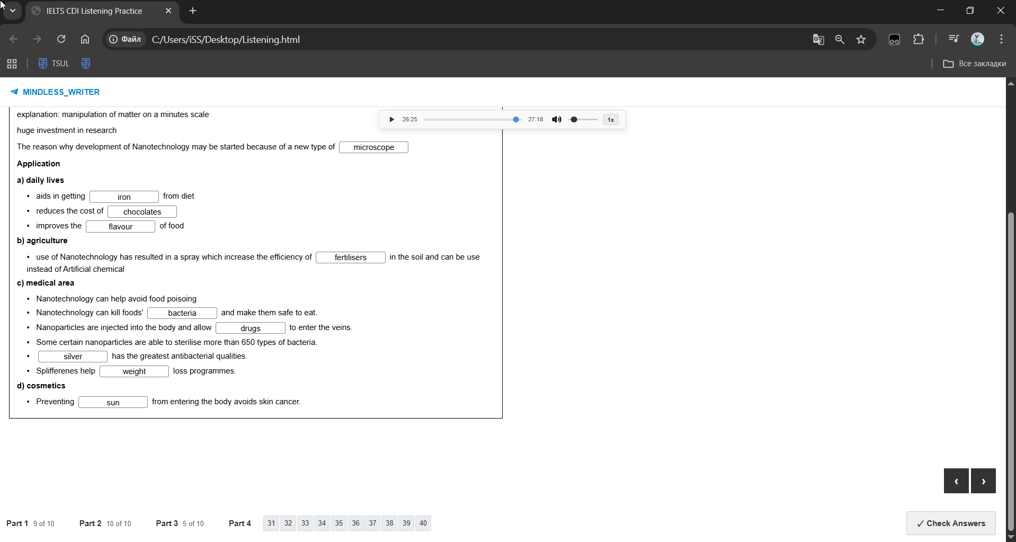The width and height of the screenshot is (1016, 542).
Task: Adjust the audio volume slider
Action: coord(583,120)
